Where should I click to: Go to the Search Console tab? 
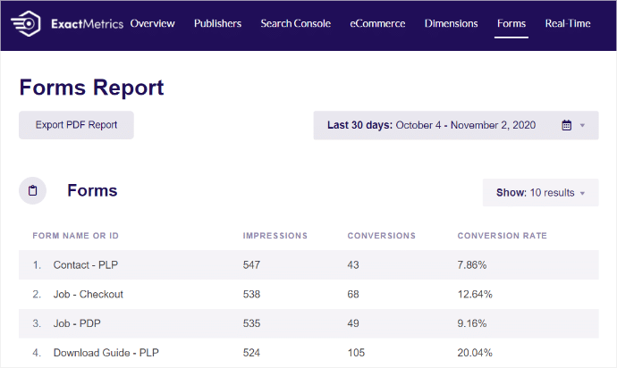coord(295,23)
